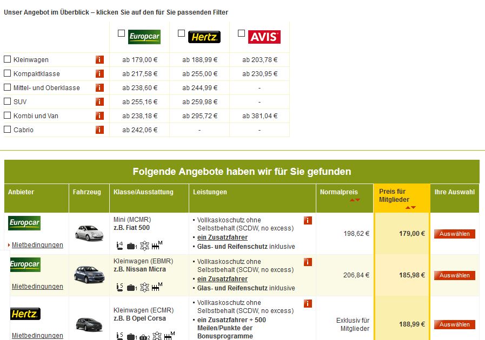Click the manual gearshift icon on the Opel Corsa row

tap(168, 335)
